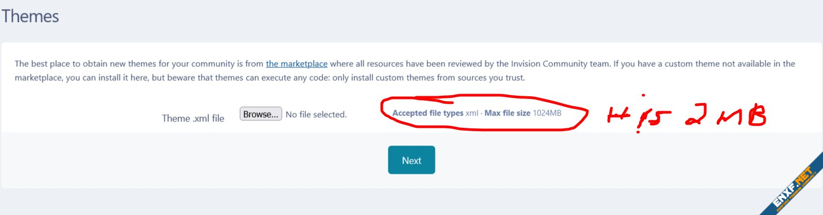Click the xml file type value
The height and width of the screenshot is (215, 823).
pos(472,113)
